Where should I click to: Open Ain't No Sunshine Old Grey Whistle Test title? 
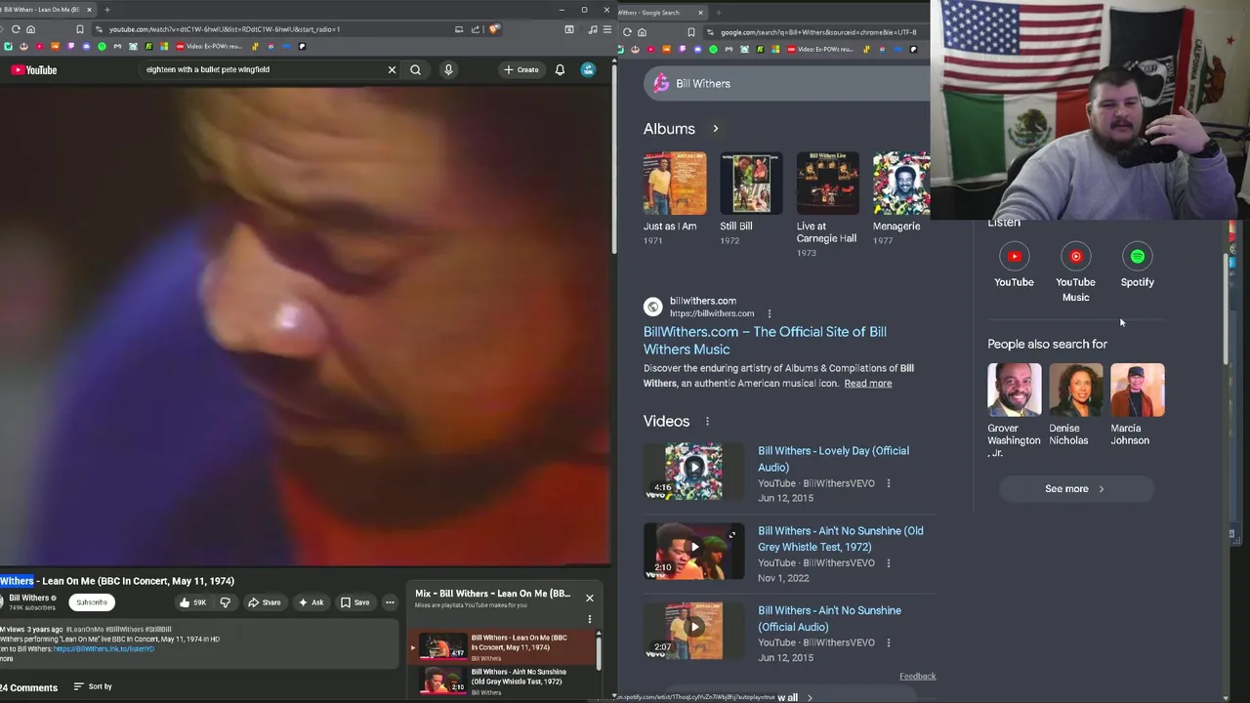[x=841, y=539]
